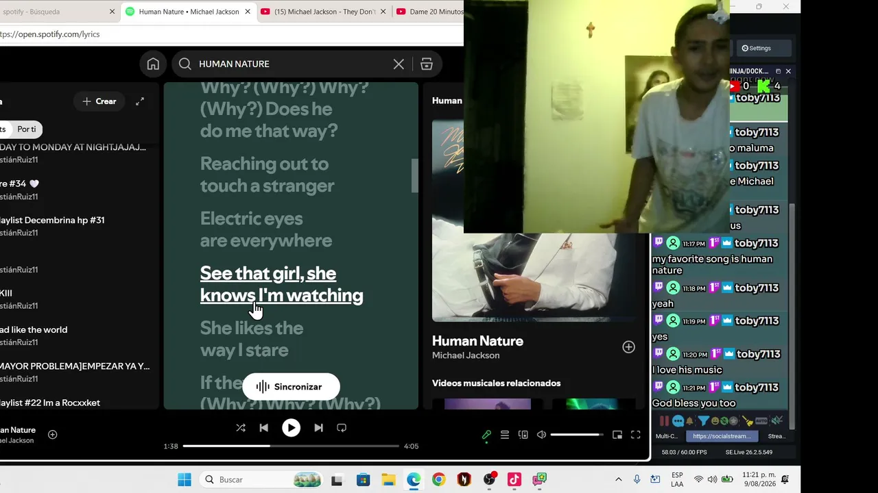Open the Human Nature title in right panel
Screen dimensions: 878x493
(477, 341)
